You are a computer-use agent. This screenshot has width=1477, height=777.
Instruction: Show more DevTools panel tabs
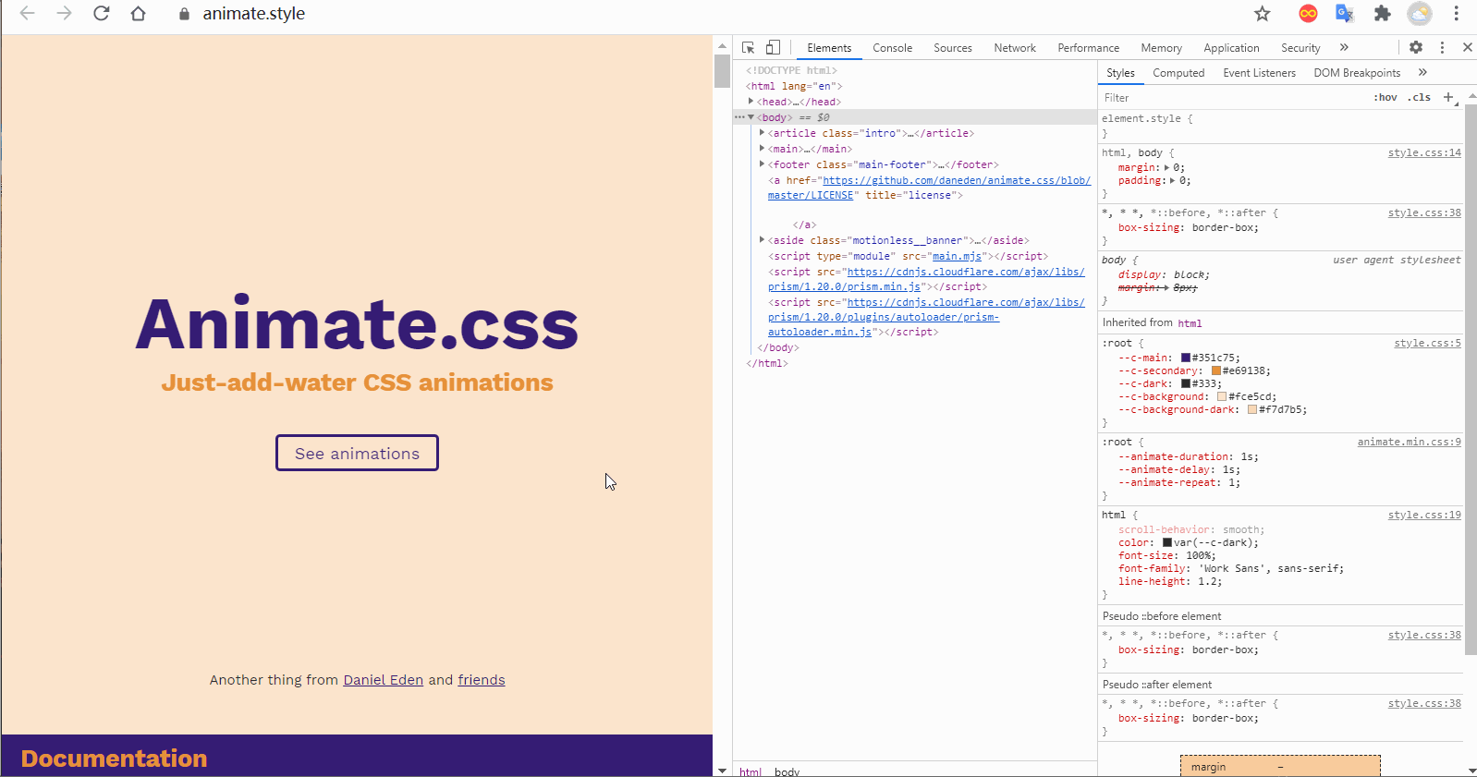tap(1344, 47)
